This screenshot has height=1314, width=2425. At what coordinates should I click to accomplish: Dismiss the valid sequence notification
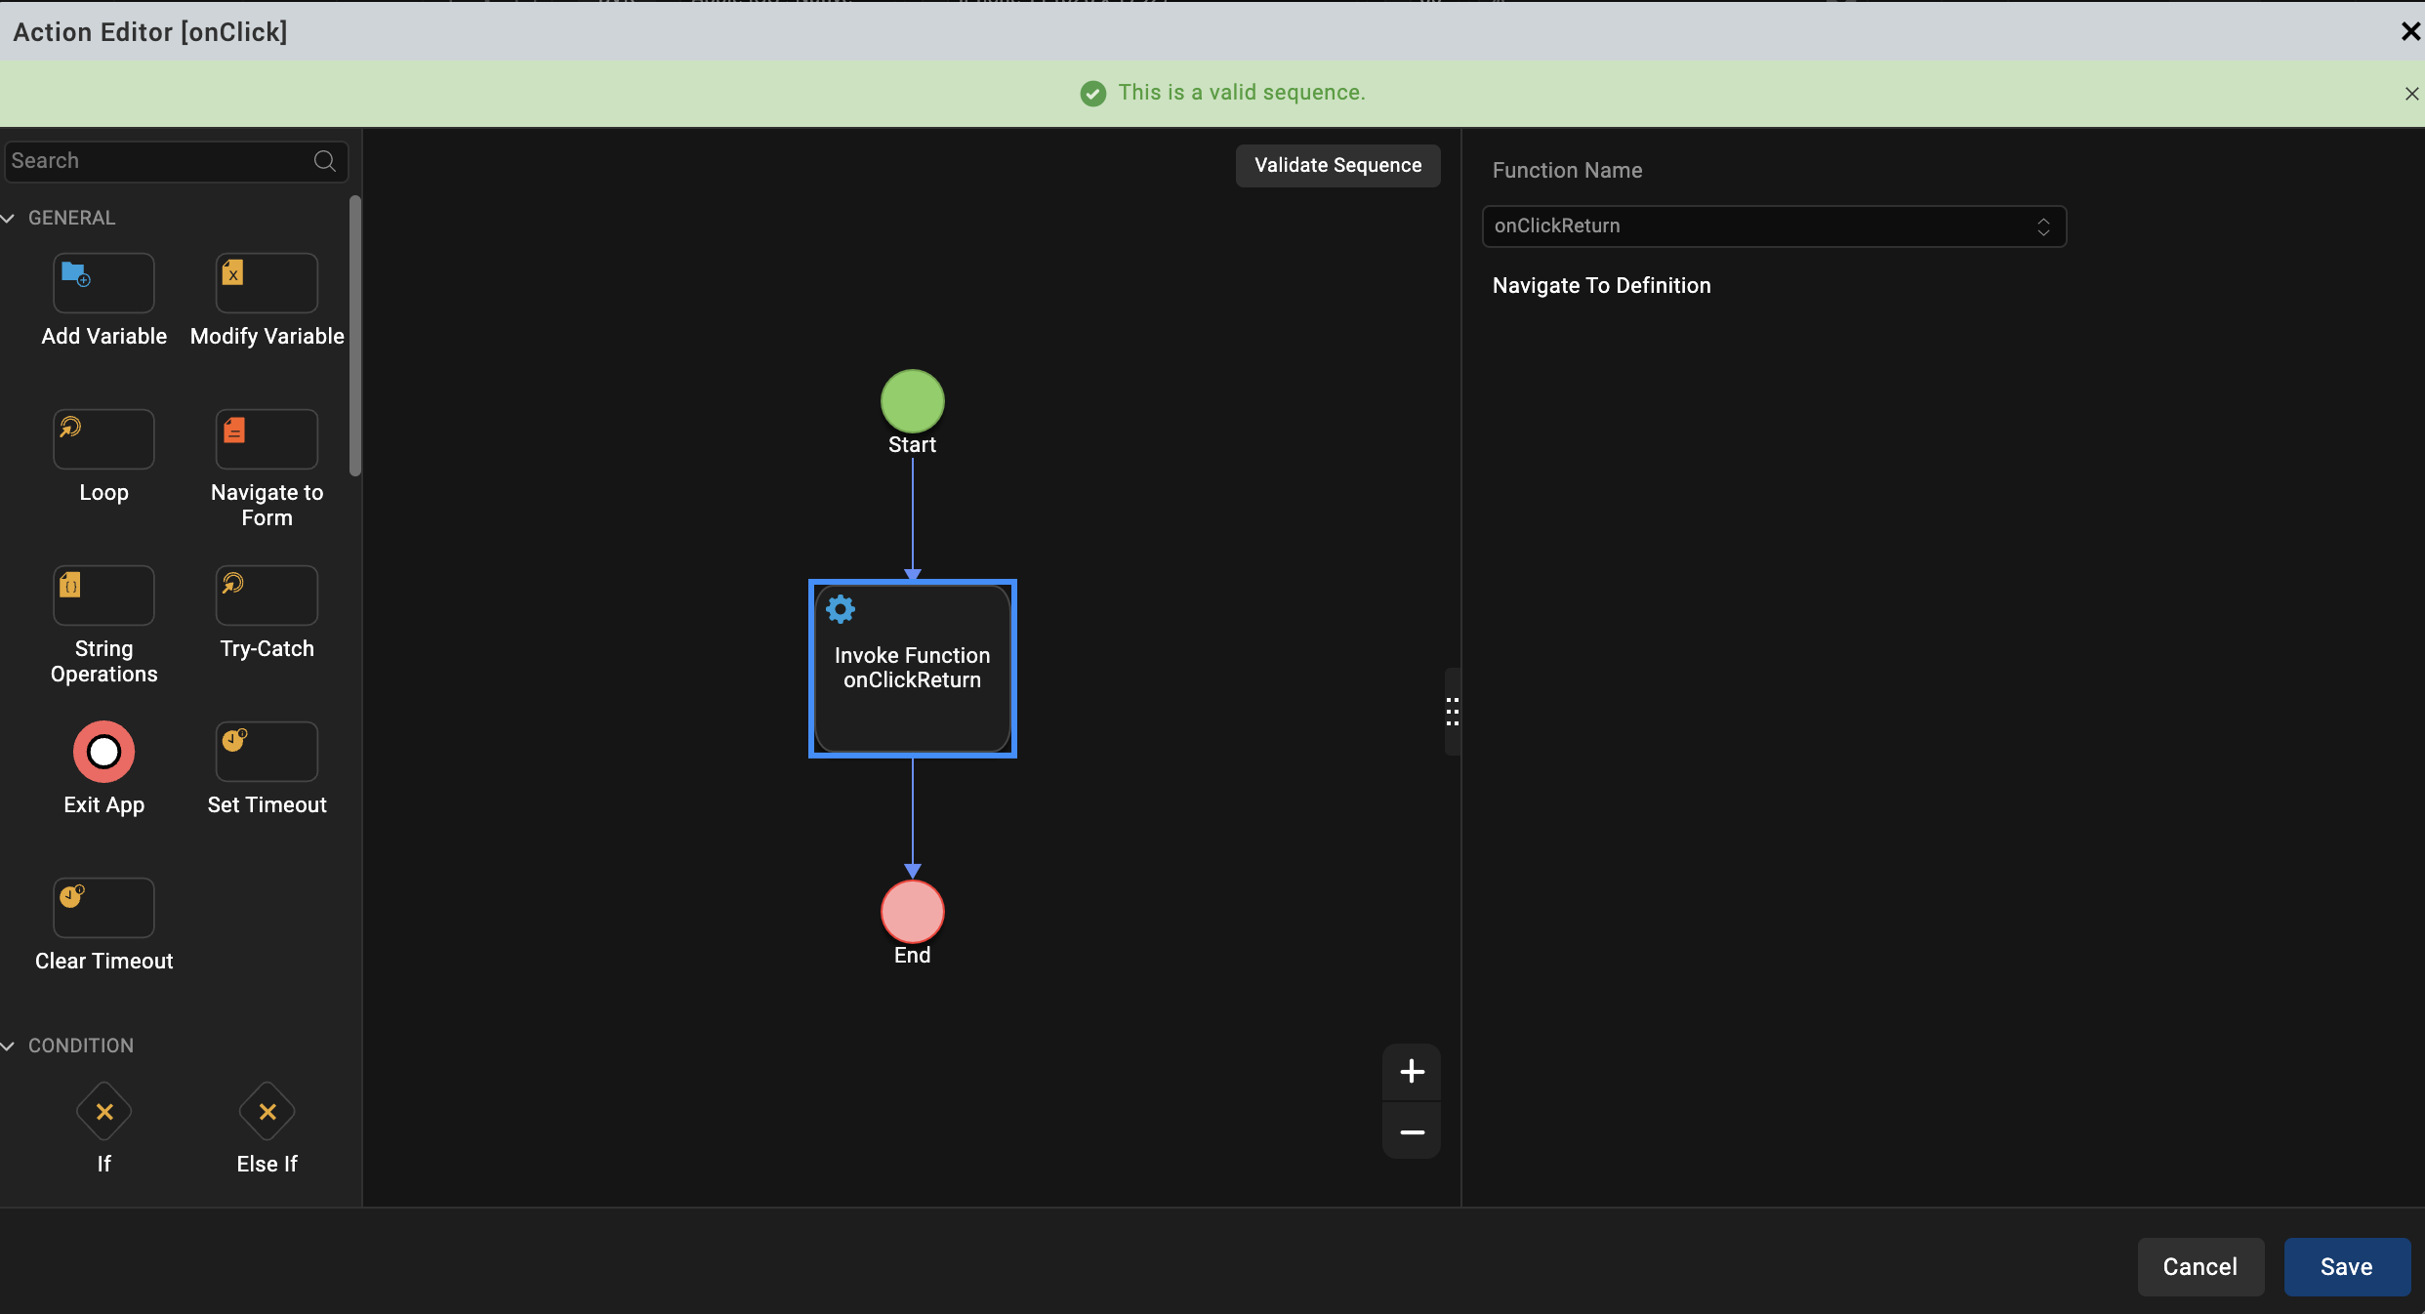2411,94
